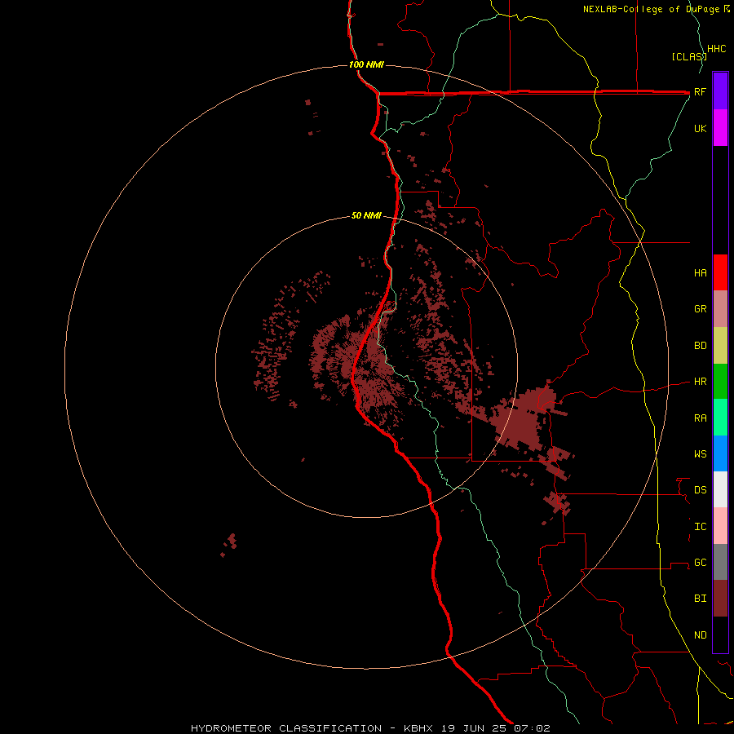This screenshot has width=734, height=734.
Task: Click the "HHC" product label
Action: point(716,49)
